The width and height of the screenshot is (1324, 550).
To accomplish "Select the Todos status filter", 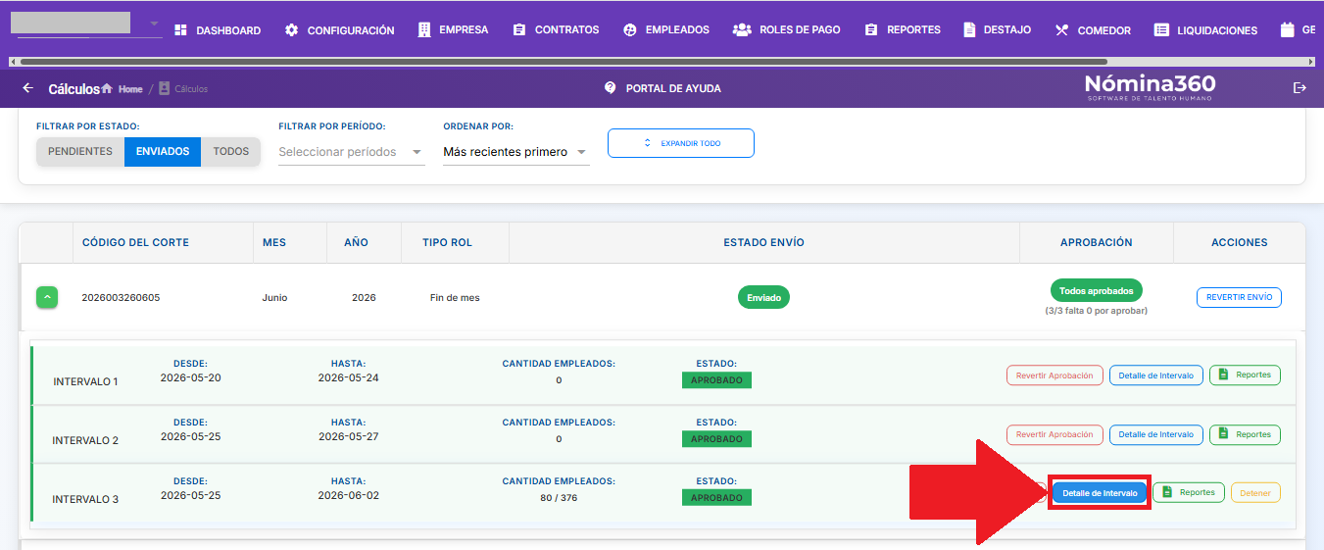I will (231, 152).
